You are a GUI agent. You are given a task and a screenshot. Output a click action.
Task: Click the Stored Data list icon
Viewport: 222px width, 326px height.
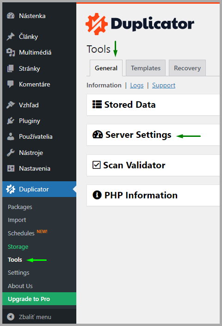click(x=97, y=105)
